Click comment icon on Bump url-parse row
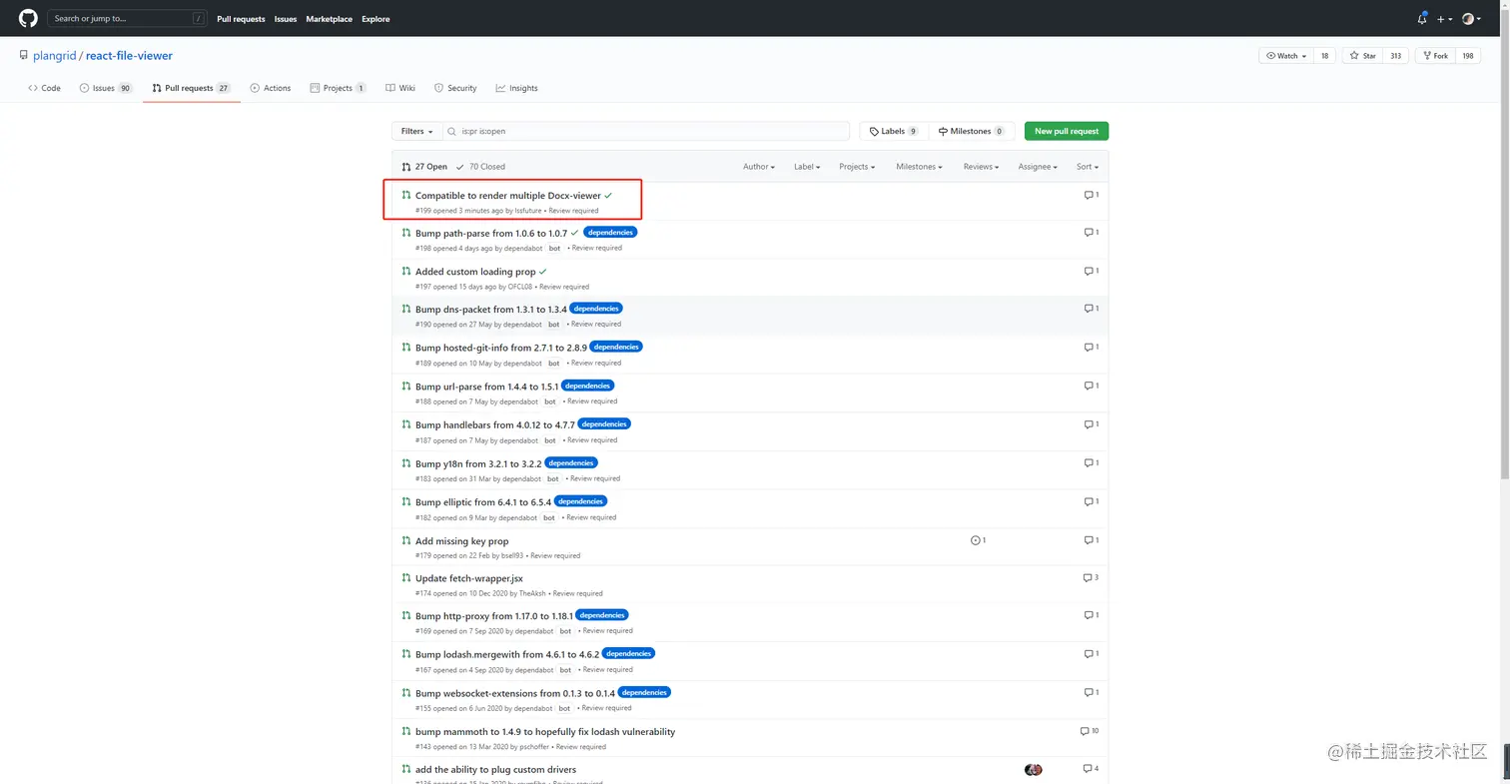Image resolution: width=1510 pixels, height=784 pixels. [1089, 386]
